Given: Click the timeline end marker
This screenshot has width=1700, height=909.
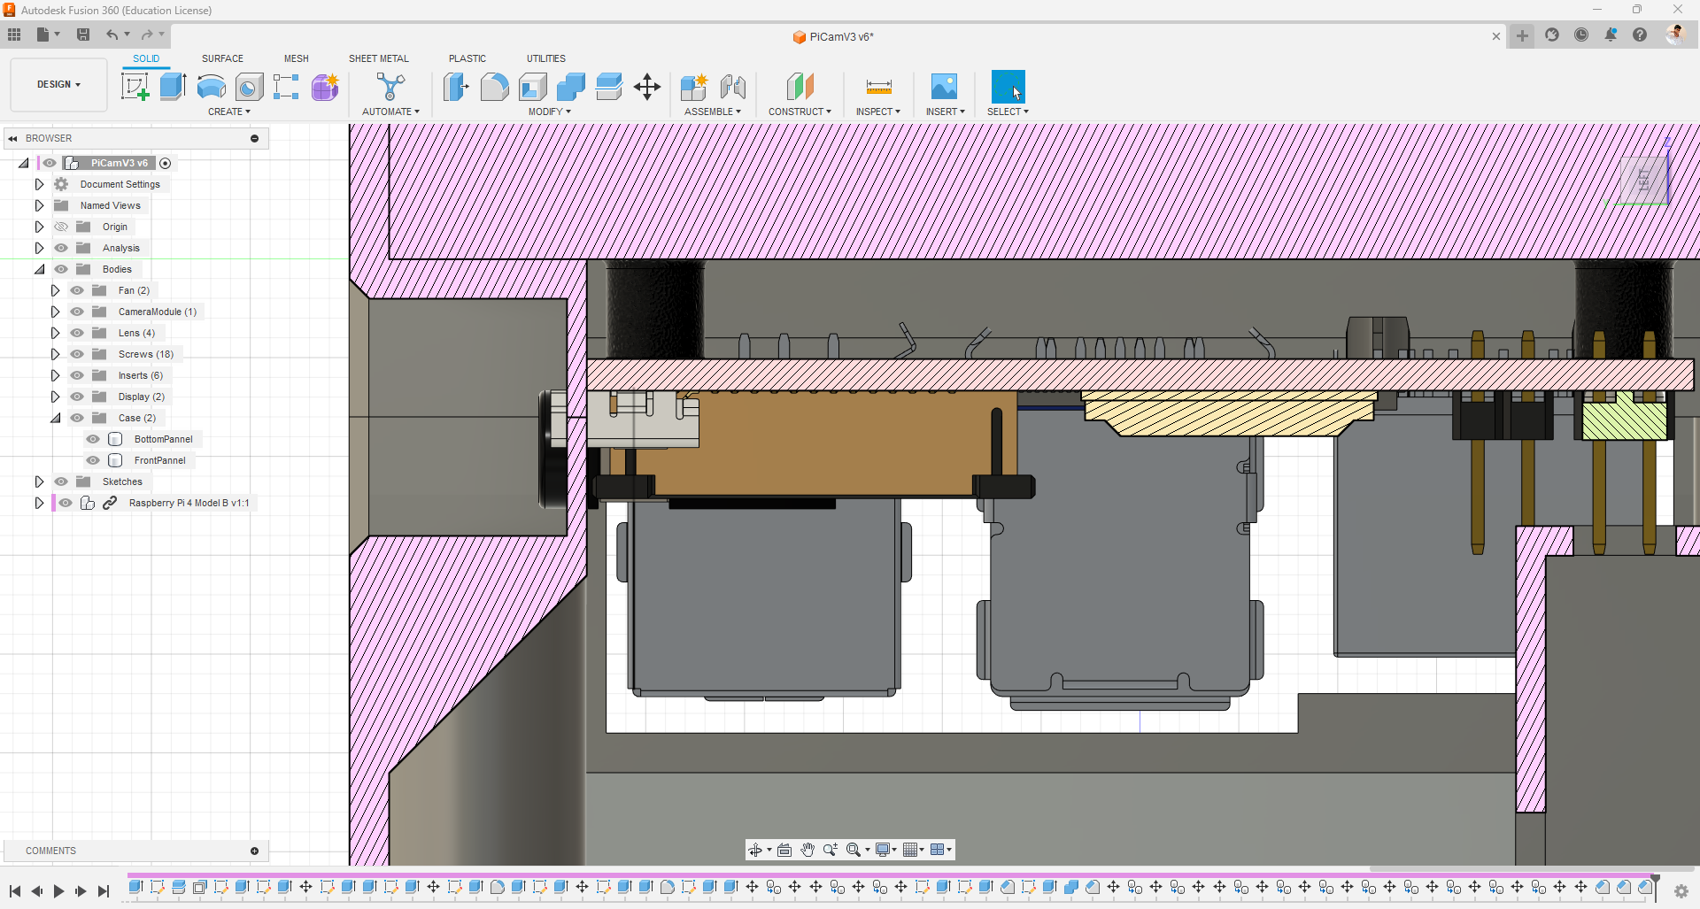Looking at the screenshot, I should tap(1655, 888).
